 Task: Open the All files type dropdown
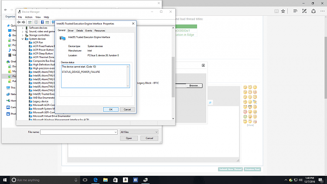[x=139, y=132]
